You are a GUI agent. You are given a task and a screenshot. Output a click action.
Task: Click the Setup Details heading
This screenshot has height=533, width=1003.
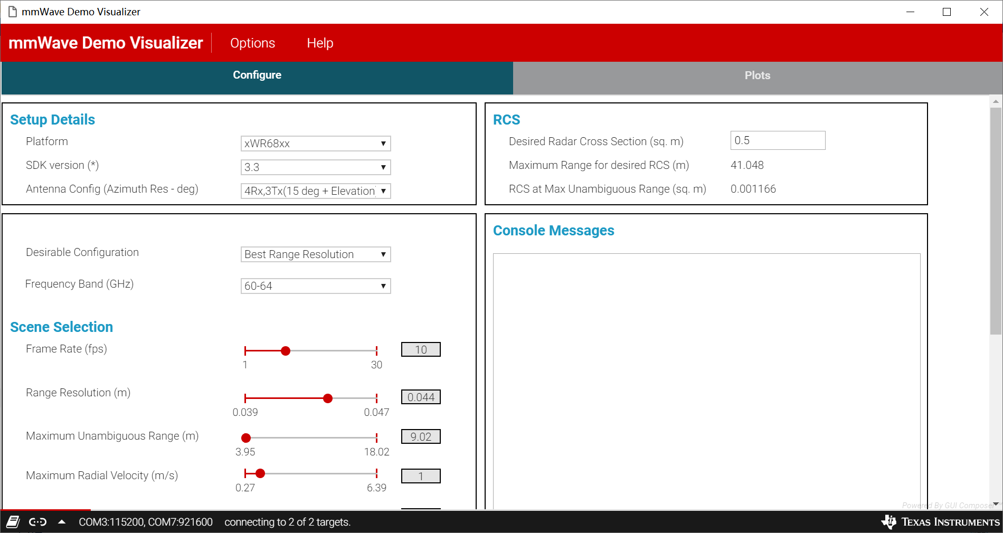click(52, 120)
